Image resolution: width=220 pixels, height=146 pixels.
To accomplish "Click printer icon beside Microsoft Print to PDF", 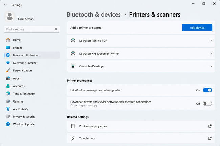I will [73, 41].
